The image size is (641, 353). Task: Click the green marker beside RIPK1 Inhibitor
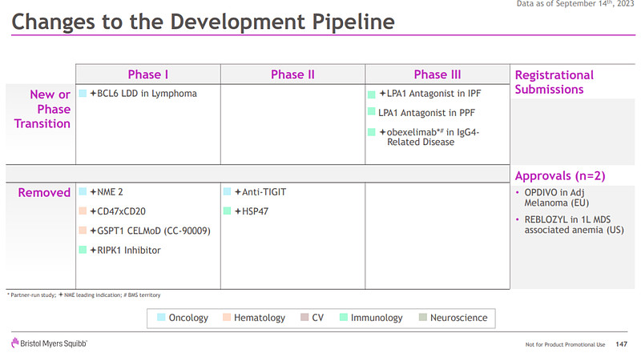coord(83,251)
